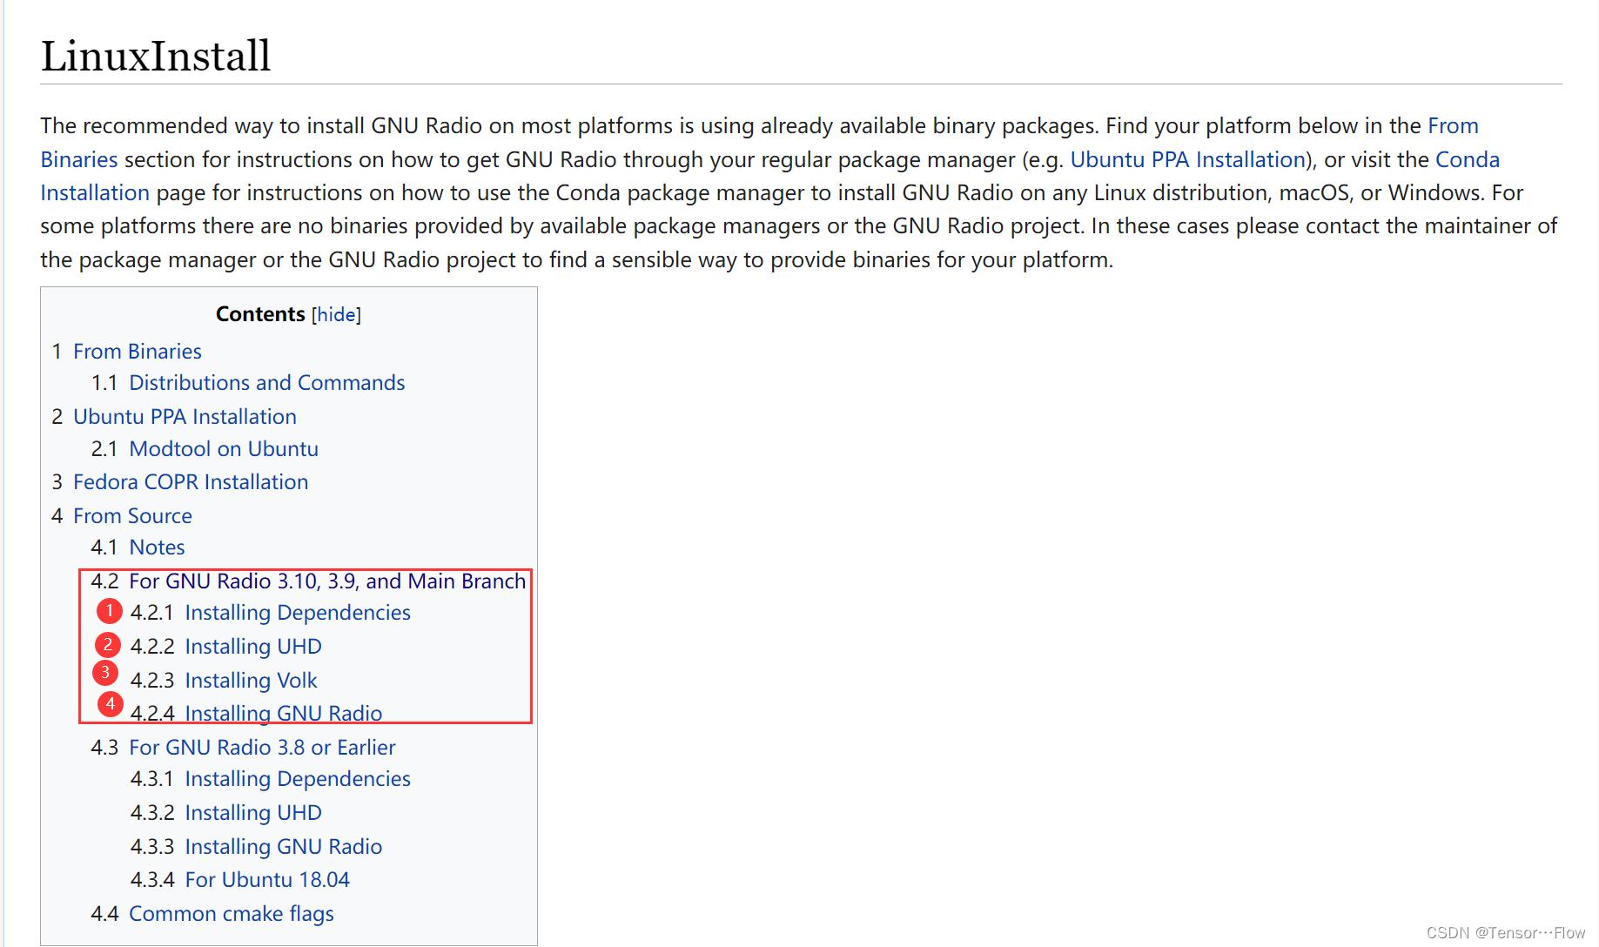Open 'Fedora COPR Installation' contents entry

[191, 482]
